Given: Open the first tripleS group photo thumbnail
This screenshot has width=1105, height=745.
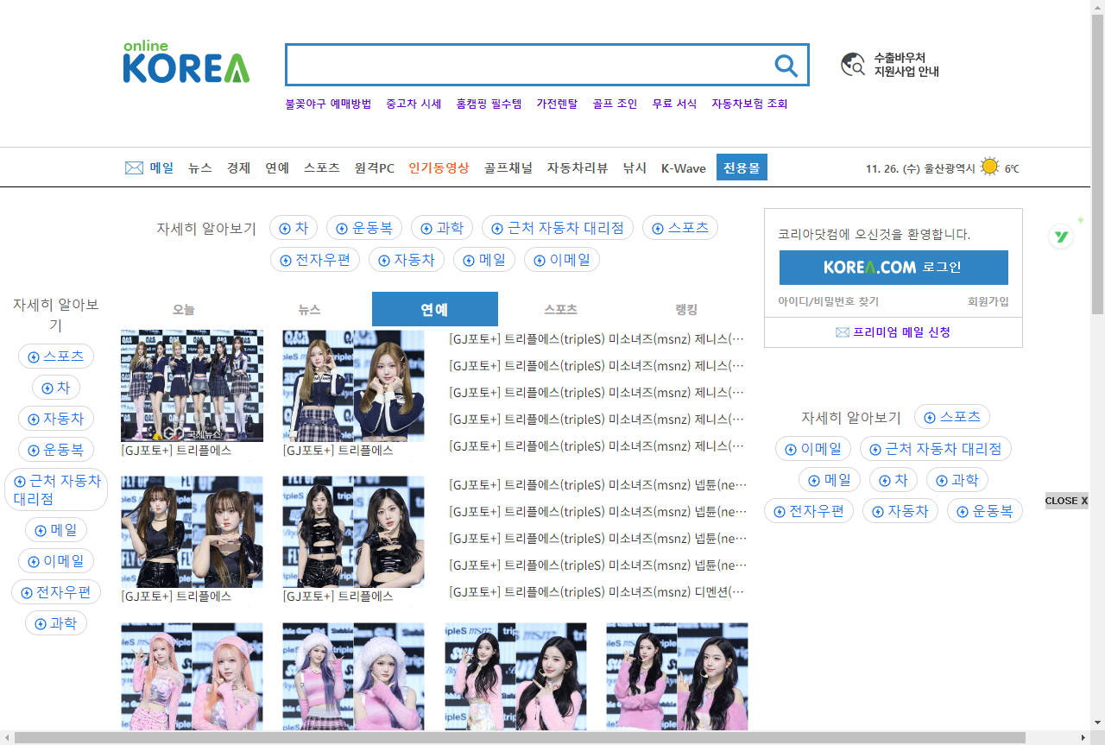Looking at the screenshot, I should pyautogui.click(x=192, y=386).
